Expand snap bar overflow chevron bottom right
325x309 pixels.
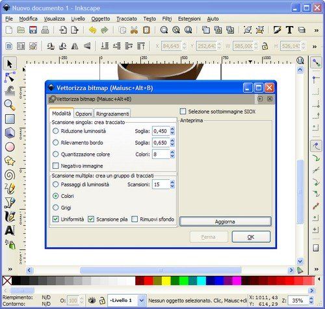click(317, 269)
